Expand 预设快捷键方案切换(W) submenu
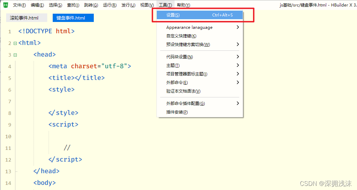The width and height of the screenshot is (357, 190). click(x=200, y=45)
